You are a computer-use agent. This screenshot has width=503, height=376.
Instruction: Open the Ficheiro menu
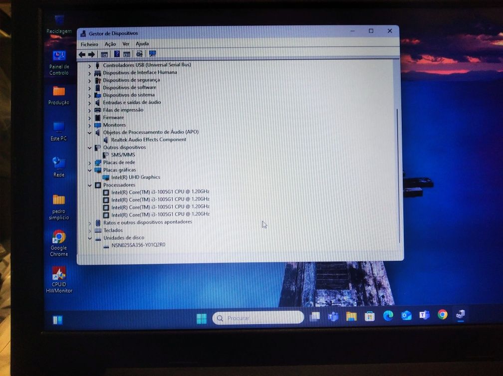tap(89, 44)
